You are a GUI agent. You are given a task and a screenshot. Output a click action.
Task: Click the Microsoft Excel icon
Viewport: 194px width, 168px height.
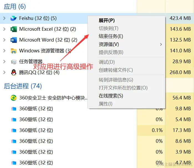(x=14, y=29)
